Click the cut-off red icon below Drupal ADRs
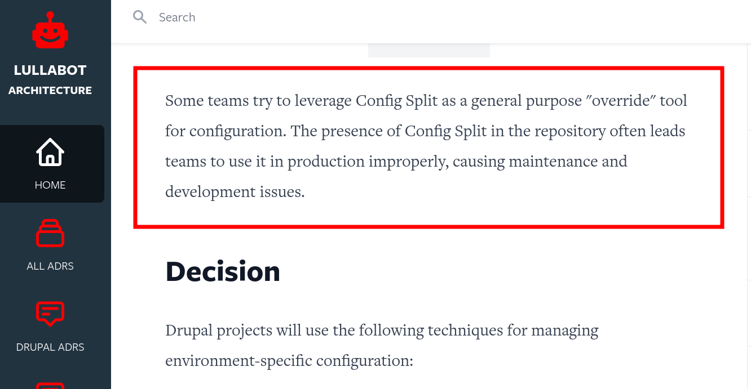The width and height of the screenshot is (751, 389). click(50, 385)
